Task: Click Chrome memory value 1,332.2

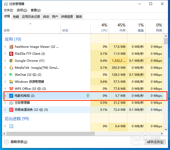Action: 118,61
